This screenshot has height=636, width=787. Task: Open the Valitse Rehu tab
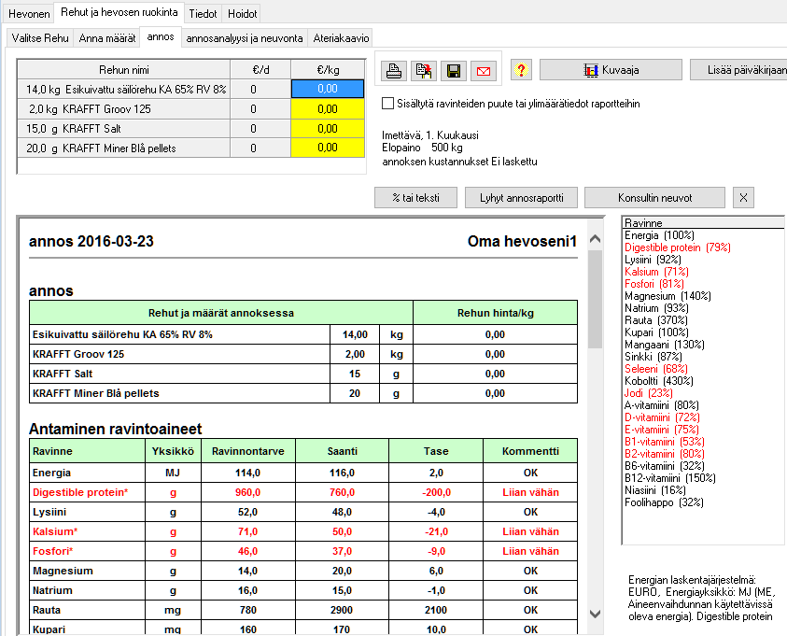click(x=41, y=39)
